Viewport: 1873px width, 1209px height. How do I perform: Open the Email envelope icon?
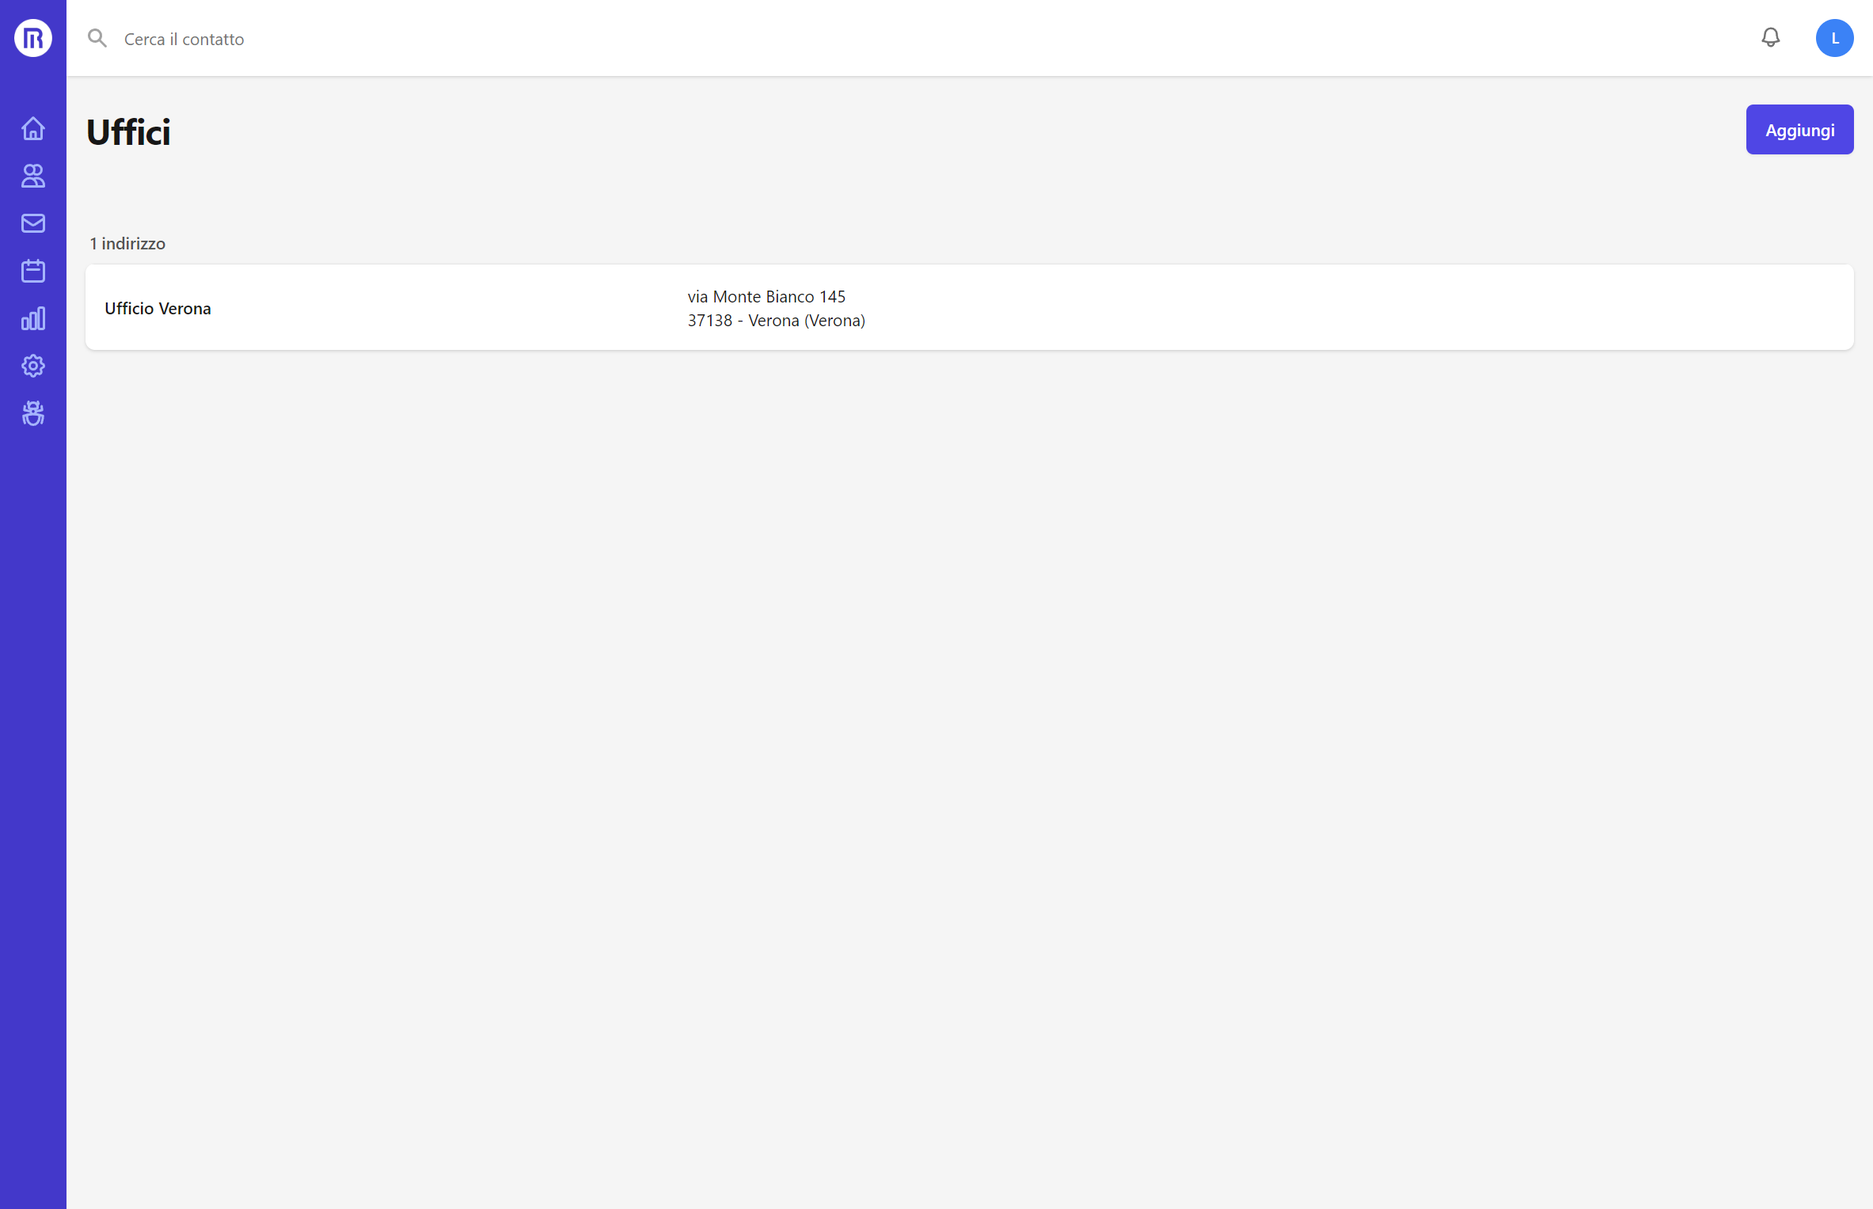click(32, 222)
